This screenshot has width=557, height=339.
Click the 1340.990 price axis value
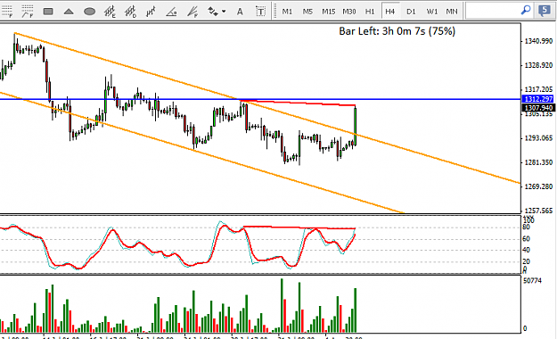(538, 41)
